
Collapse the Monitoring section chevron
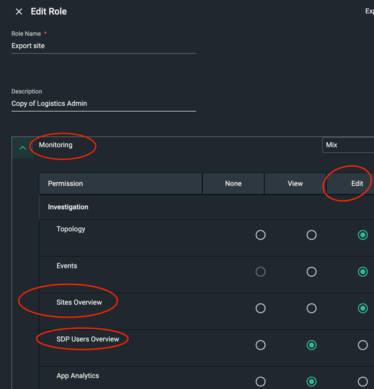tap(23, 148)
